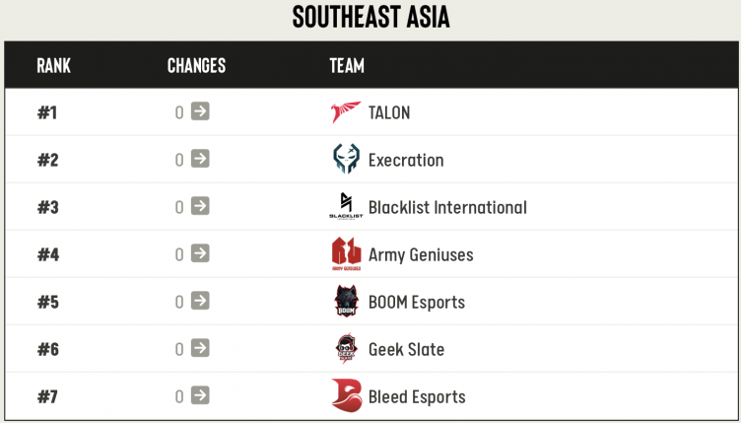
Task: Sort by the CHANGES column header
Action: [196, 66]
